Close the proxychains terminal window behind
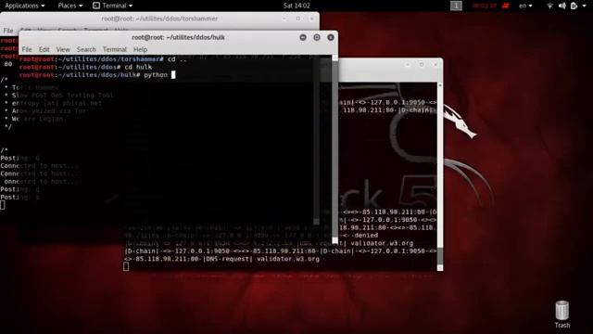The image size is (593, 334). coord(435,65)
